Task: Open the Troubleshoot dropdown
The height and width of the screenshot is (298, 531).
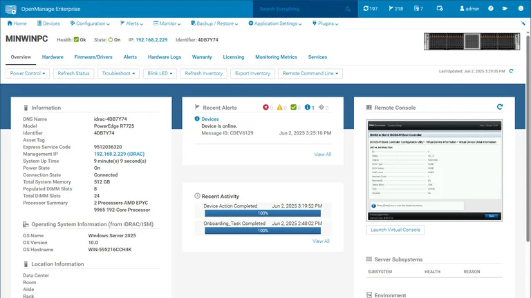Action: point(118,73)
